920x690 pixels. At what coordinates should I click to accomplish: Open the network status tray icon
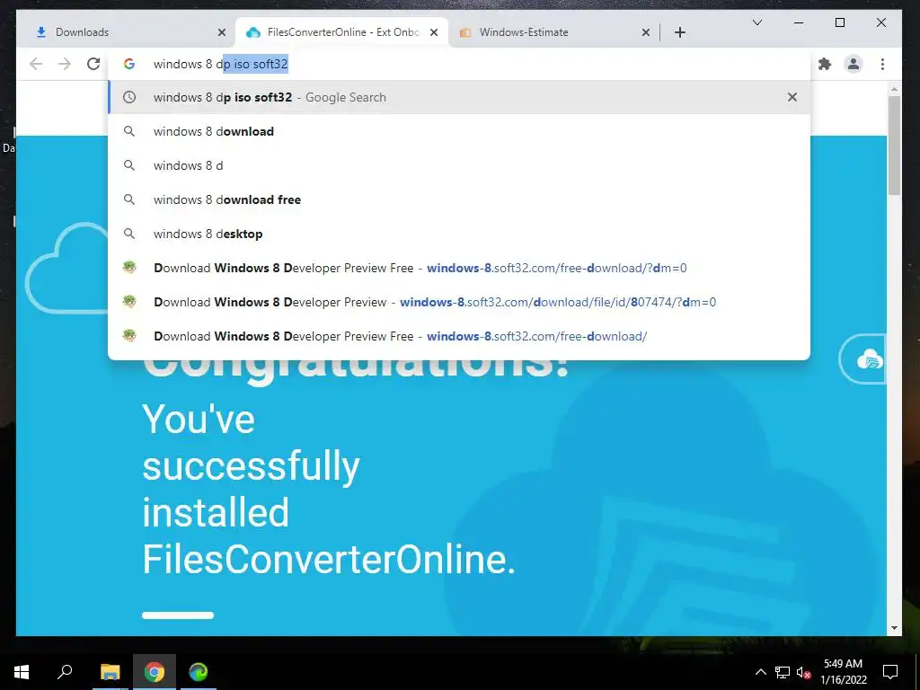783,672
